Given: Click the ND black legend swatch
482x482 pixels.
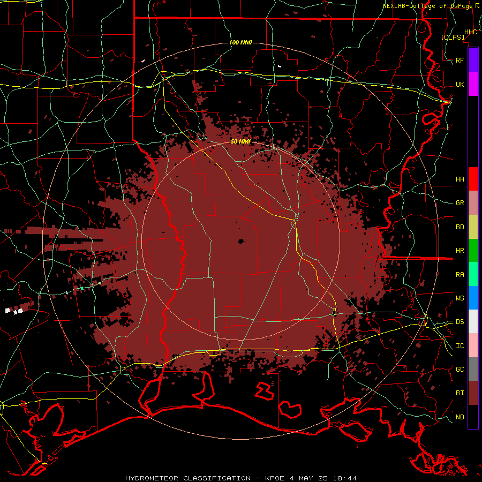Looking at the screenshot, I should (x=473, y=417).
